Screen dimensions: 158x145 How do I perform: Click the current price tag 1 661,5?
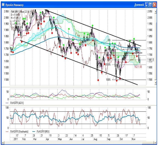coord(150,60)
